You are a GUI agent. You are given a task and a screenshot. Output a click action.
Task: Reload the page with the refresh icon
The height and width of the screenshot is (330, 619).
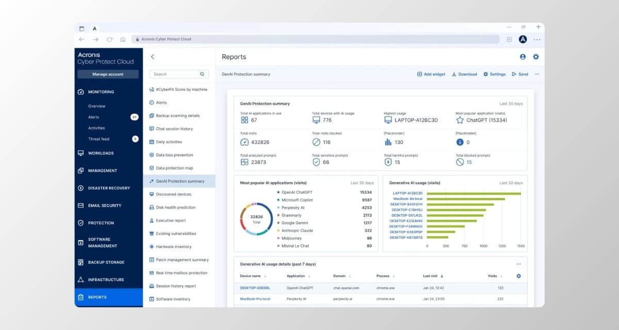tap(109, 39)
